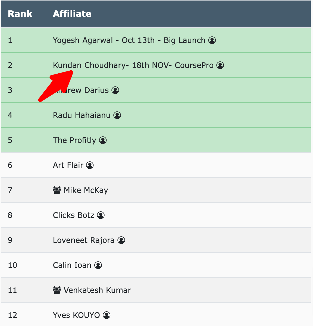Select the profile icon beside Andrew Darius
The height and width of the screenshot is (326, 313).
pos(115,90)
